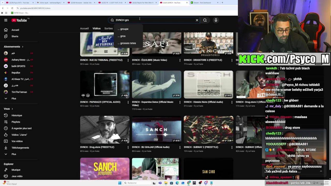Open SMF86 Stream bookmark in bookmarks bar
Image resolution: width=331 pixels, height=186 pixels.
pyautogui.click(x=20, y=13)
